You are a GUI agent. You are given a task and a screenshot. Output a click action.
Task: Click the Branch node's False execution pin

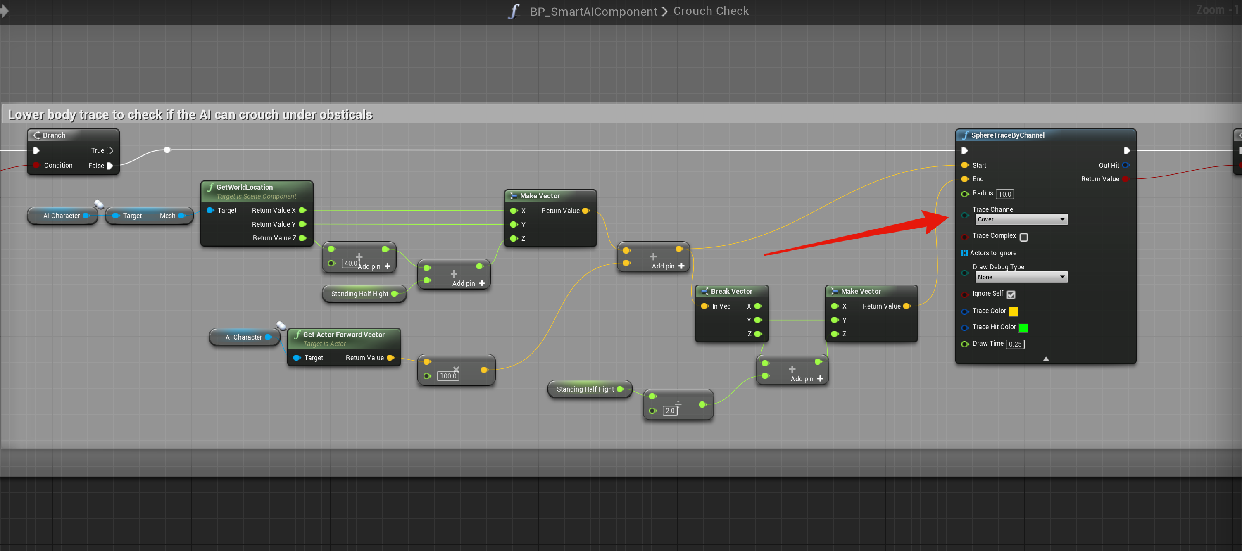[x=110, y=166]
